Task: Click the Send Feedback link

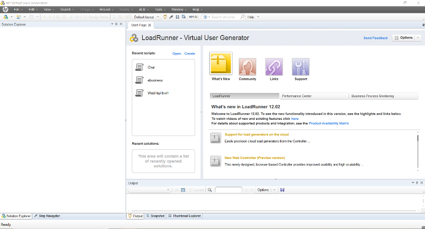Action: (x=376, y=38)
